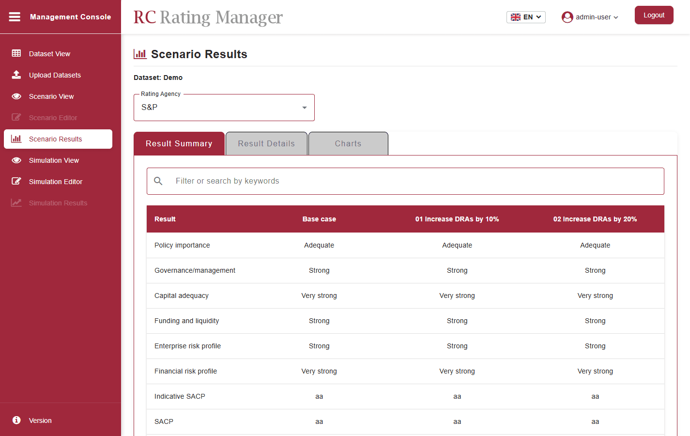Click the Dataset: Demo label

[158, 78]
